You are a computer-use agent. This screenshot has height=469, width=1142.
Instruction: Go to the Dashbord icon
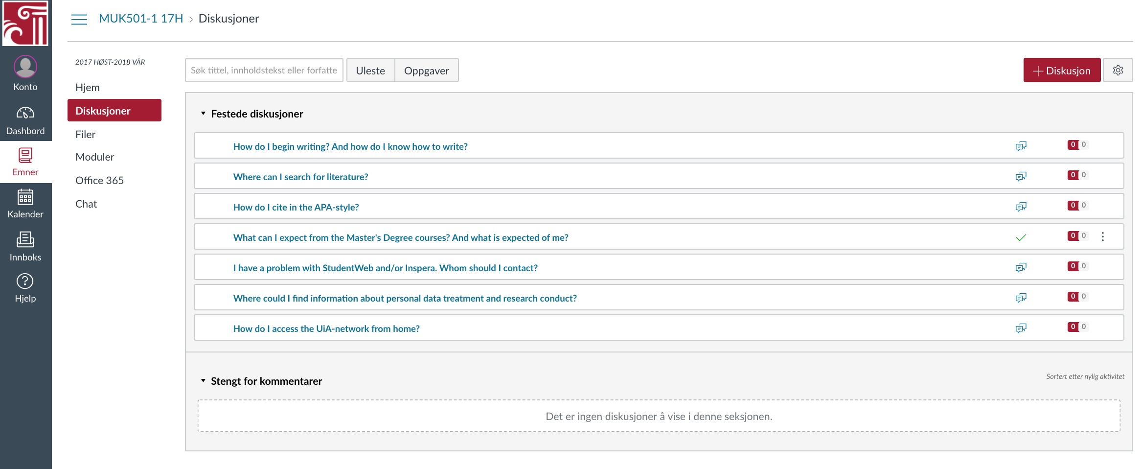tap(25, 114)
